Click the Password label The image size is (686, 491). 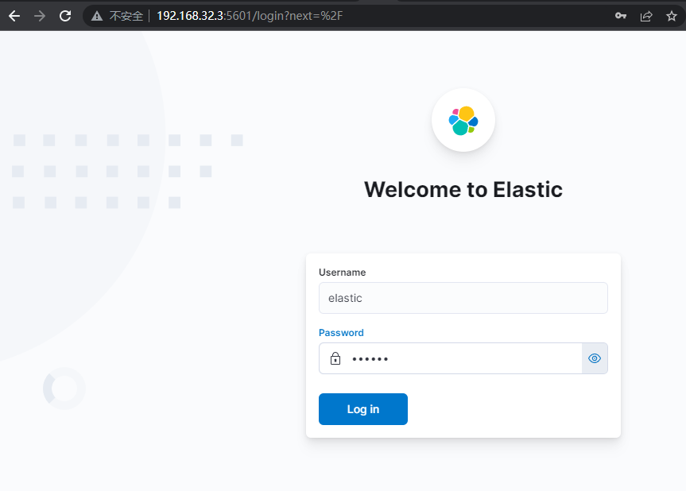[x=341, y=332]
